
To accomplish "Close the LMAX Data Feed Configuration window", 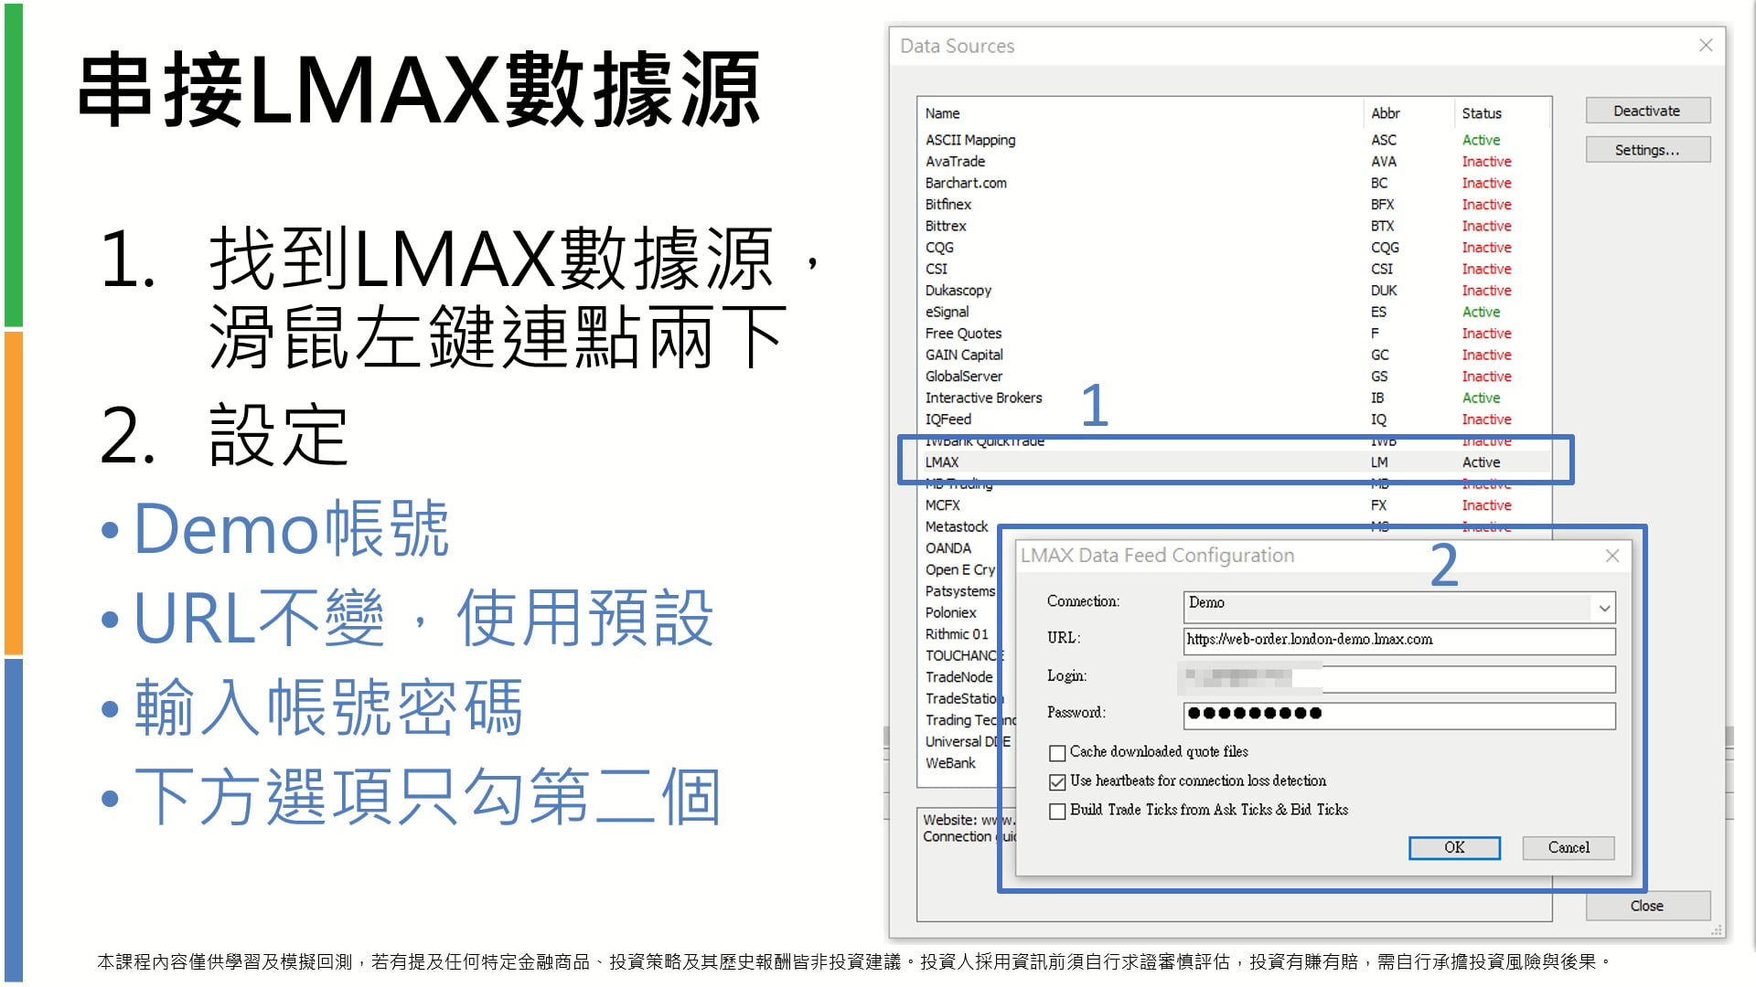I will (x=1612, y=556).
